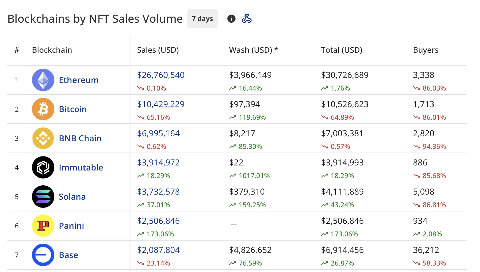Viewport: 480px width, 272px height.
Task: Click the Immutable blockchain icon
Action: [x=43, y=167]
